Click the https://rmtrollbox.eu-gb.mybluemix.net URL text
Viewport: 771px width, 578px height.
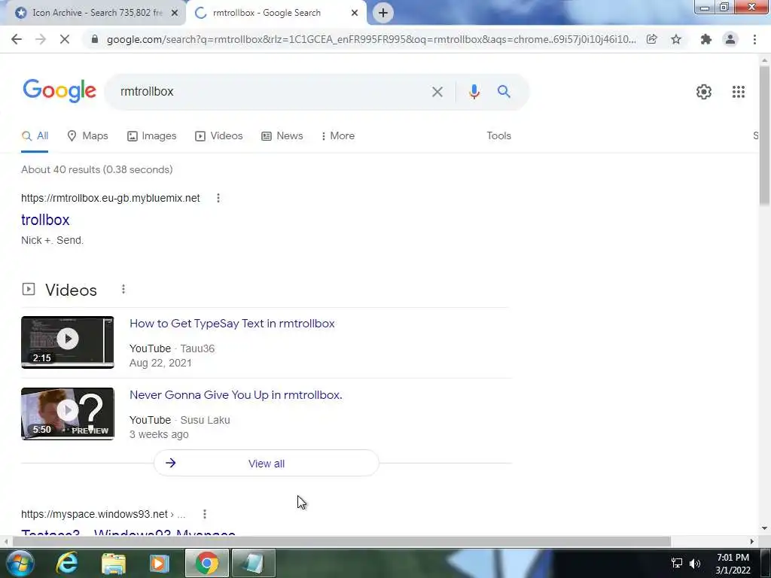(x=111, y=198)
